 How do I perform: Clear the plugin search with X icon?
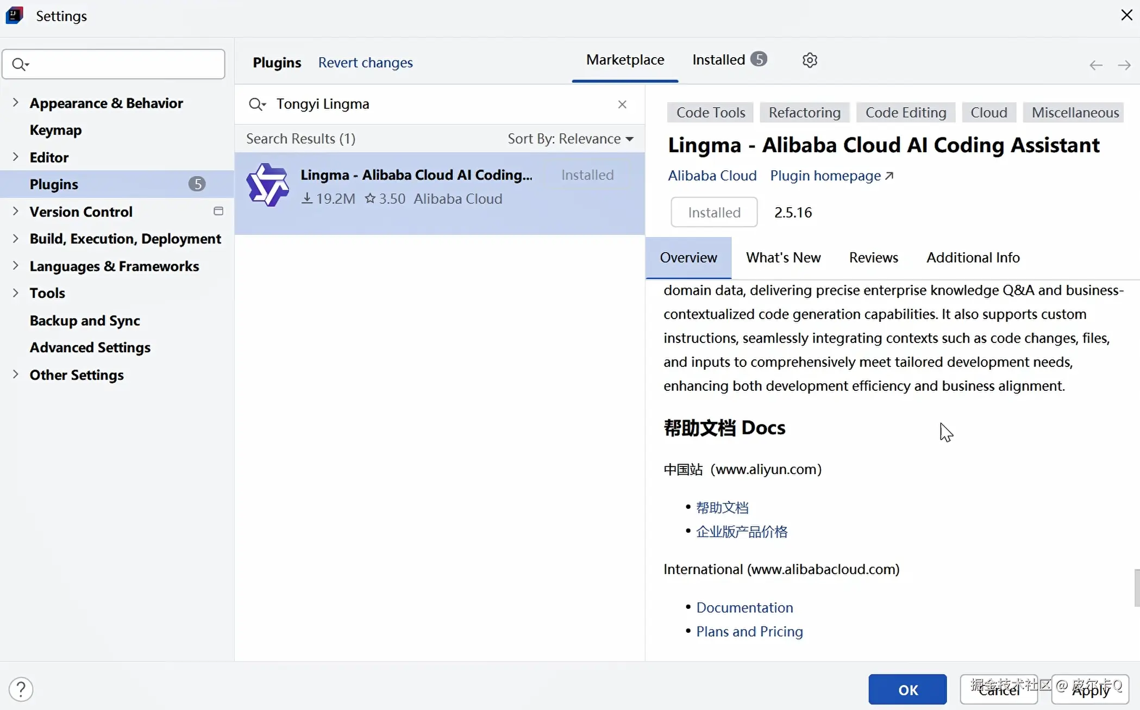point(622,104)
